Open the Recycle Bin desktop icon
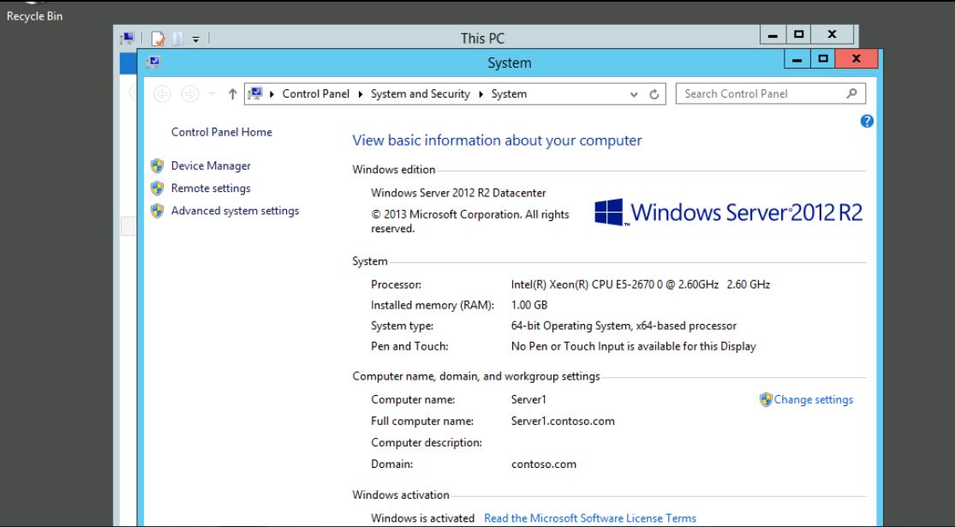Image resolution: width=955 pixels, height=527 pixels. pos(34,11)
